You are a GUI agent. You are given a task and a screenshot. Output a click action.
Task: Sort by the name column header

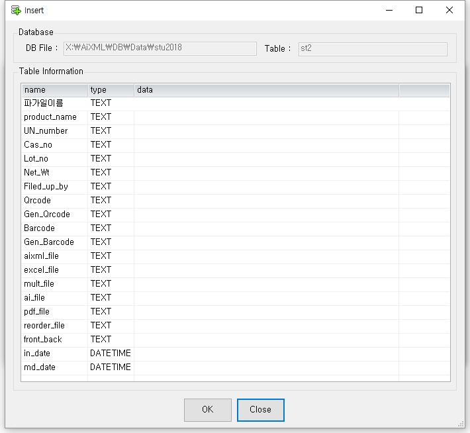coord(54,90)
